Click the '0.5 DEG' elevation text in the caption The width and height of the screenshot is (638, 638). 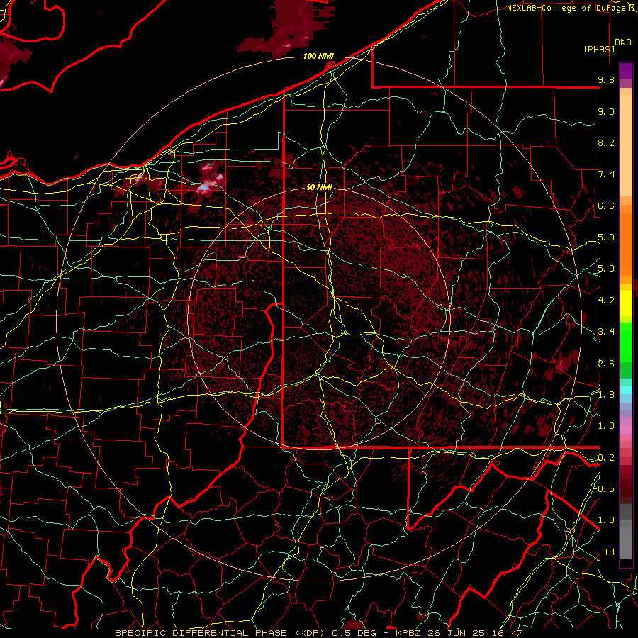pyautogui.click(x=355, y=633)
